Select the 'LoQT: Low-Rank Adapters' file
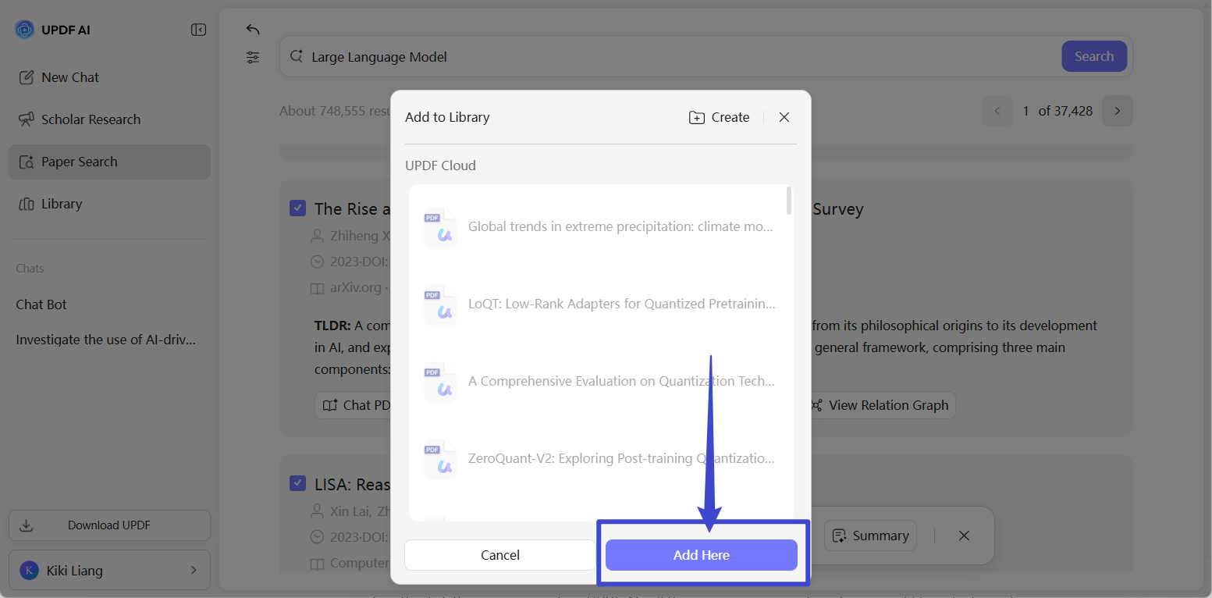The width and height of the screenshot is (1212, 598). point(599,304)
